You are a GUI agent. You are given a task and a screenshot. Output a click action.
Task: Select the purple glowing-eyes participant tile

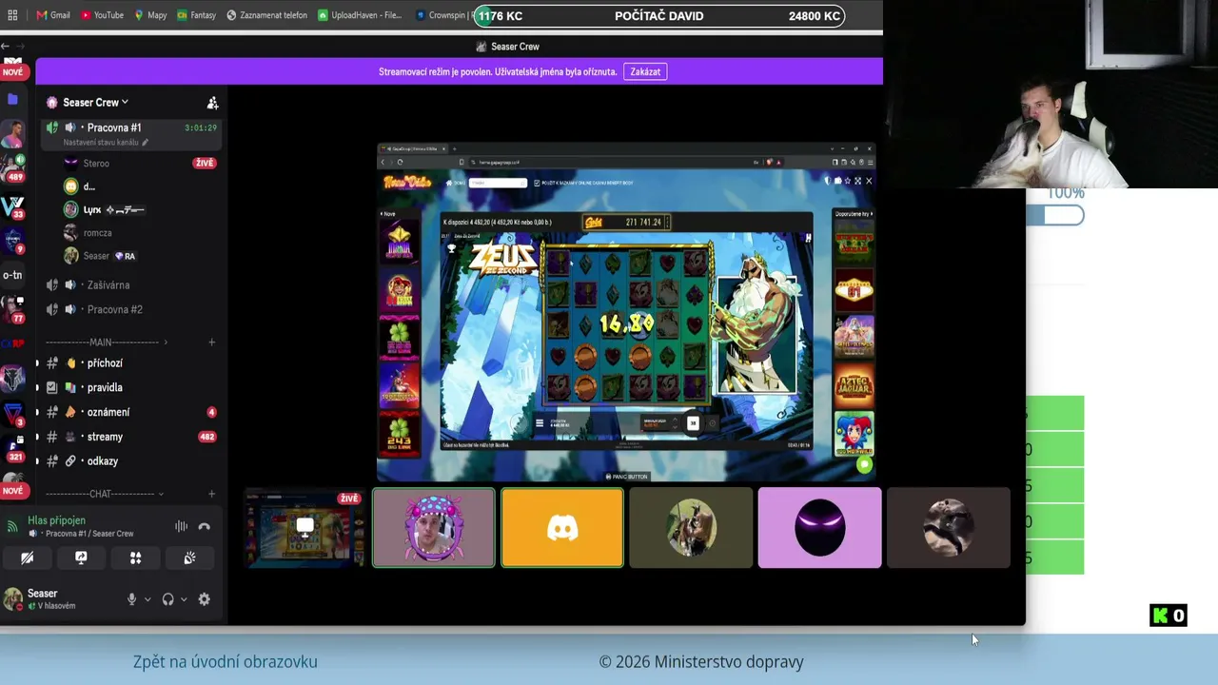click(819, 528)
